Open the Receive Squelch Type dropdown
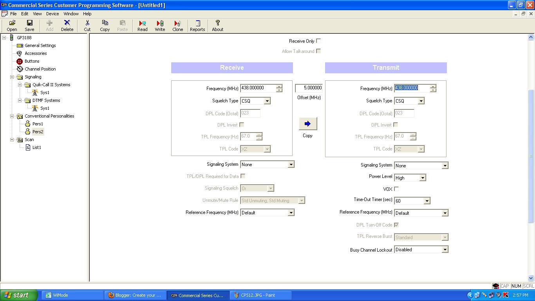The image size is (535, 301). (x=267, y=101)
